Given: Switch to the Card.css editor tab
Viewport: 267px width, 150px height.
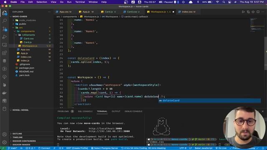Looking at the screenshot, I should coord(131,12).
